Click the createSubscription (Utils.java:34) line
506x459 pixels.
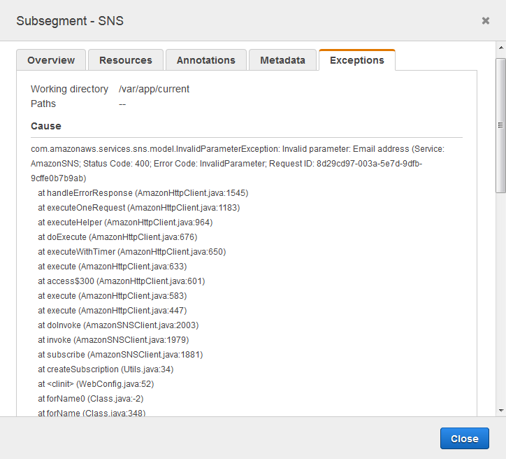point(106,369)
